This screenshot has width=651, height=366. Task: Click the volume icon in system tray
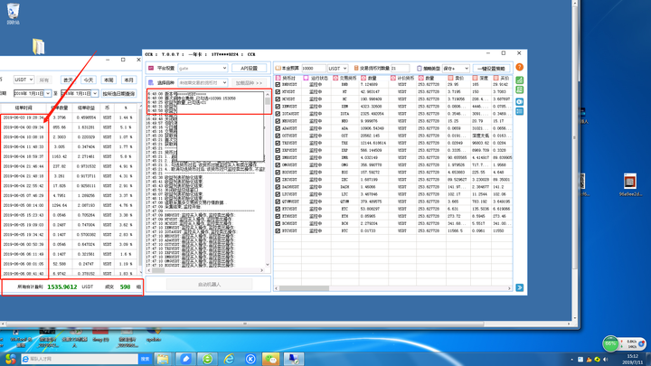click(605, 360)
